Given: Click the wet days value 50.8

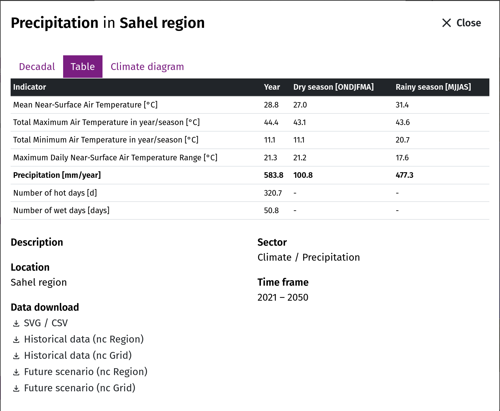Looking at the screenshot, I should pyautogui.click(x=271, y=210).
